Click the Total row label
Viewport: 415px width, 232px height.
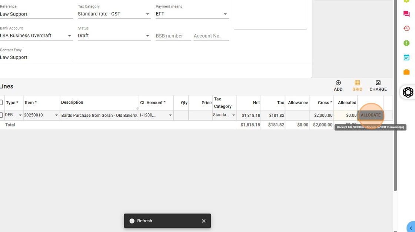click(10, 125)
